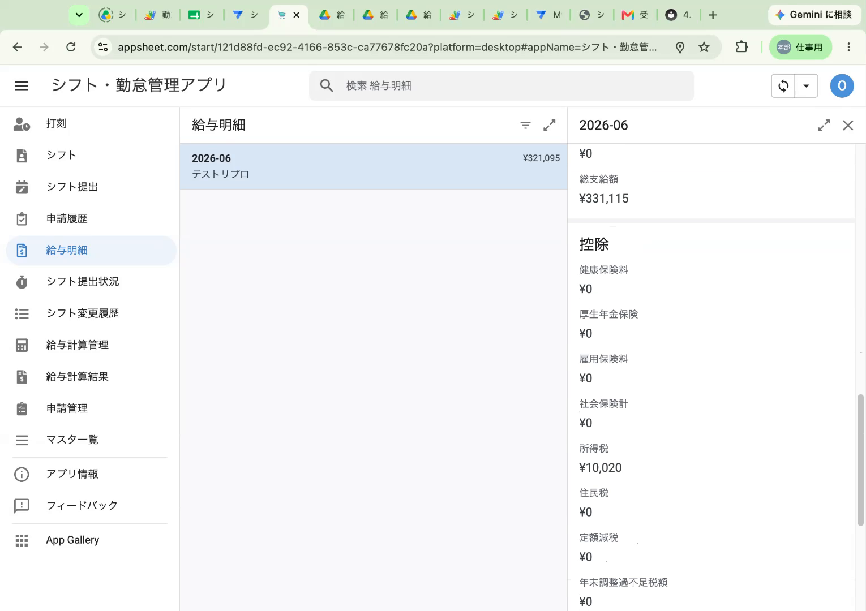
Task: Click the Gemini に相談 button
Action: click(813, 15)
